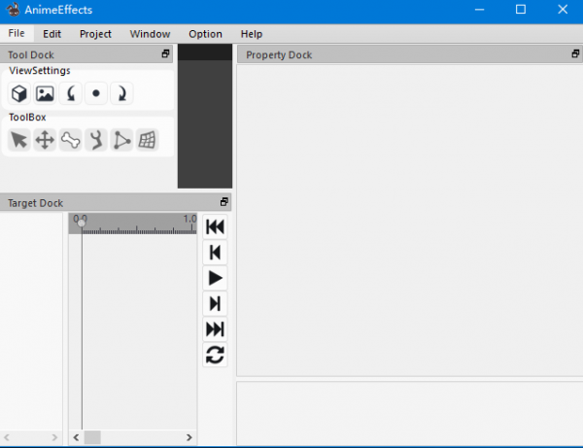Click the timeline scrollbar left arrow

(x=76, y=437)
